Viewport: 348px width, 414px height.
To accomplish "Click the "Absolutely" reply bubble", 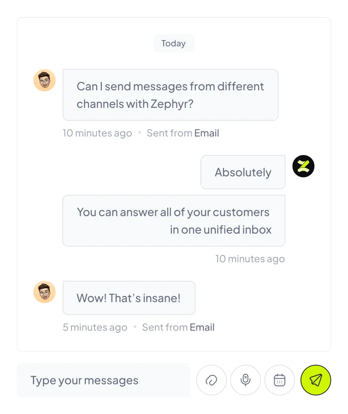I will click(x=243, y=172).
